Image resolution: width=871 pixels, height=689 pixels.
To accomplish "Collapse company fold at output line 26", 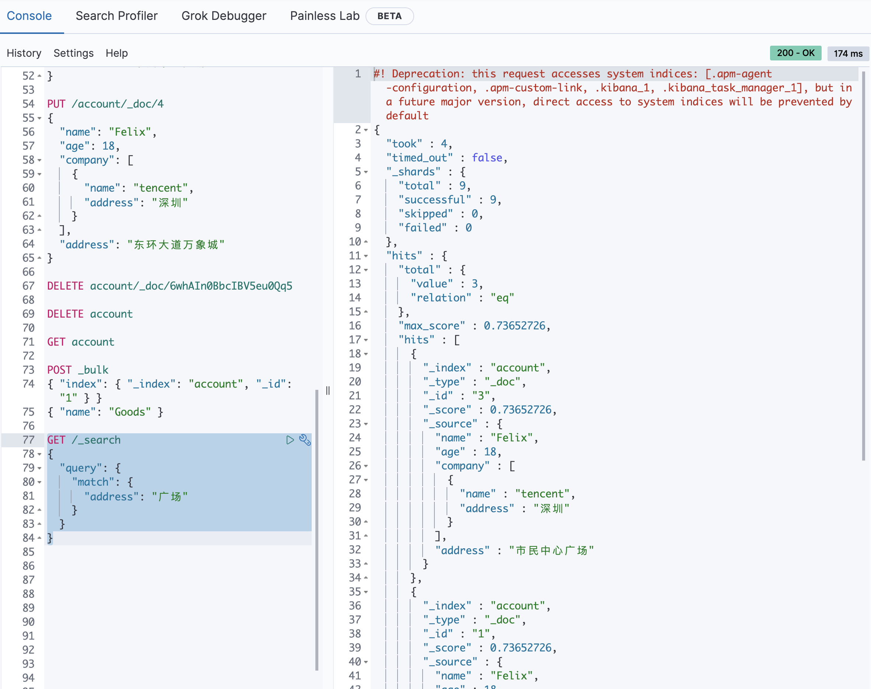I will (x=366, y=466).
